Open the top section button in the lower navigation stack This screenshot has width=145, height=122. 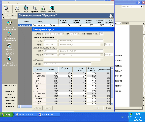[10, 86]
